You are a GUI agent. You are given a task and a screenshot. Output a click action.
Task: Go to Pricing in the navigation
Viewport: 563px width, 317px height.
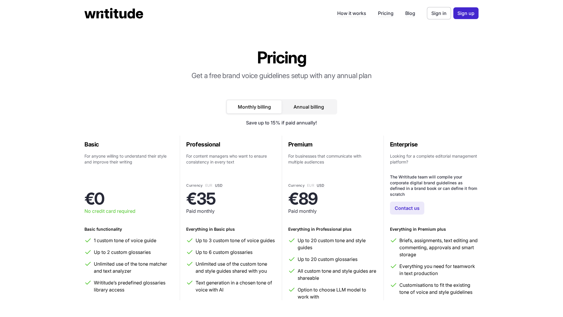(385, 13)
